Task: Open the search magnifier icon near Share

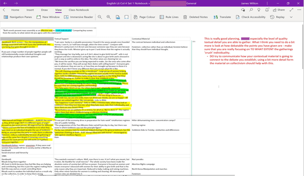Action: pyautogui.click(x=251, y=10)
